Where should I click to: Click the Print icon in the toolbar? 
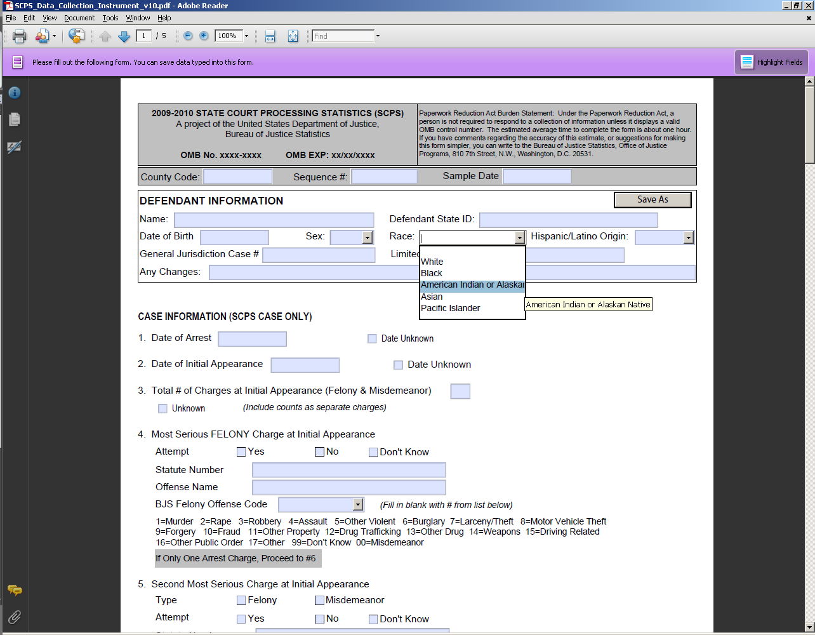pyautogui.click(x=20, y=36)
